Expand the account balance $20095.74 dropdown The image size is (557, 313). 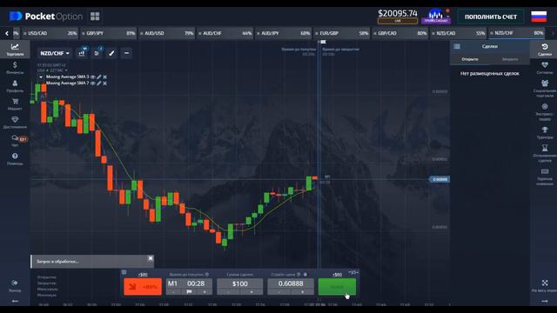coord(398,17)
